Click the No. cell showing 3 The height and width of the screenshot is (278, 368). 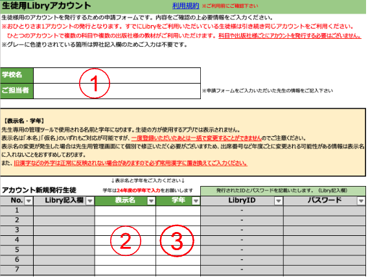(17, 230)
